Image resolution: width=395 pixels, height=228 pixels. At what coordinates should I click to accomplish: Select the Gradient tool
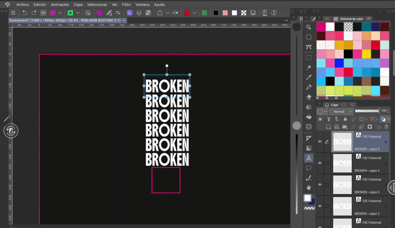click(309, 148)
